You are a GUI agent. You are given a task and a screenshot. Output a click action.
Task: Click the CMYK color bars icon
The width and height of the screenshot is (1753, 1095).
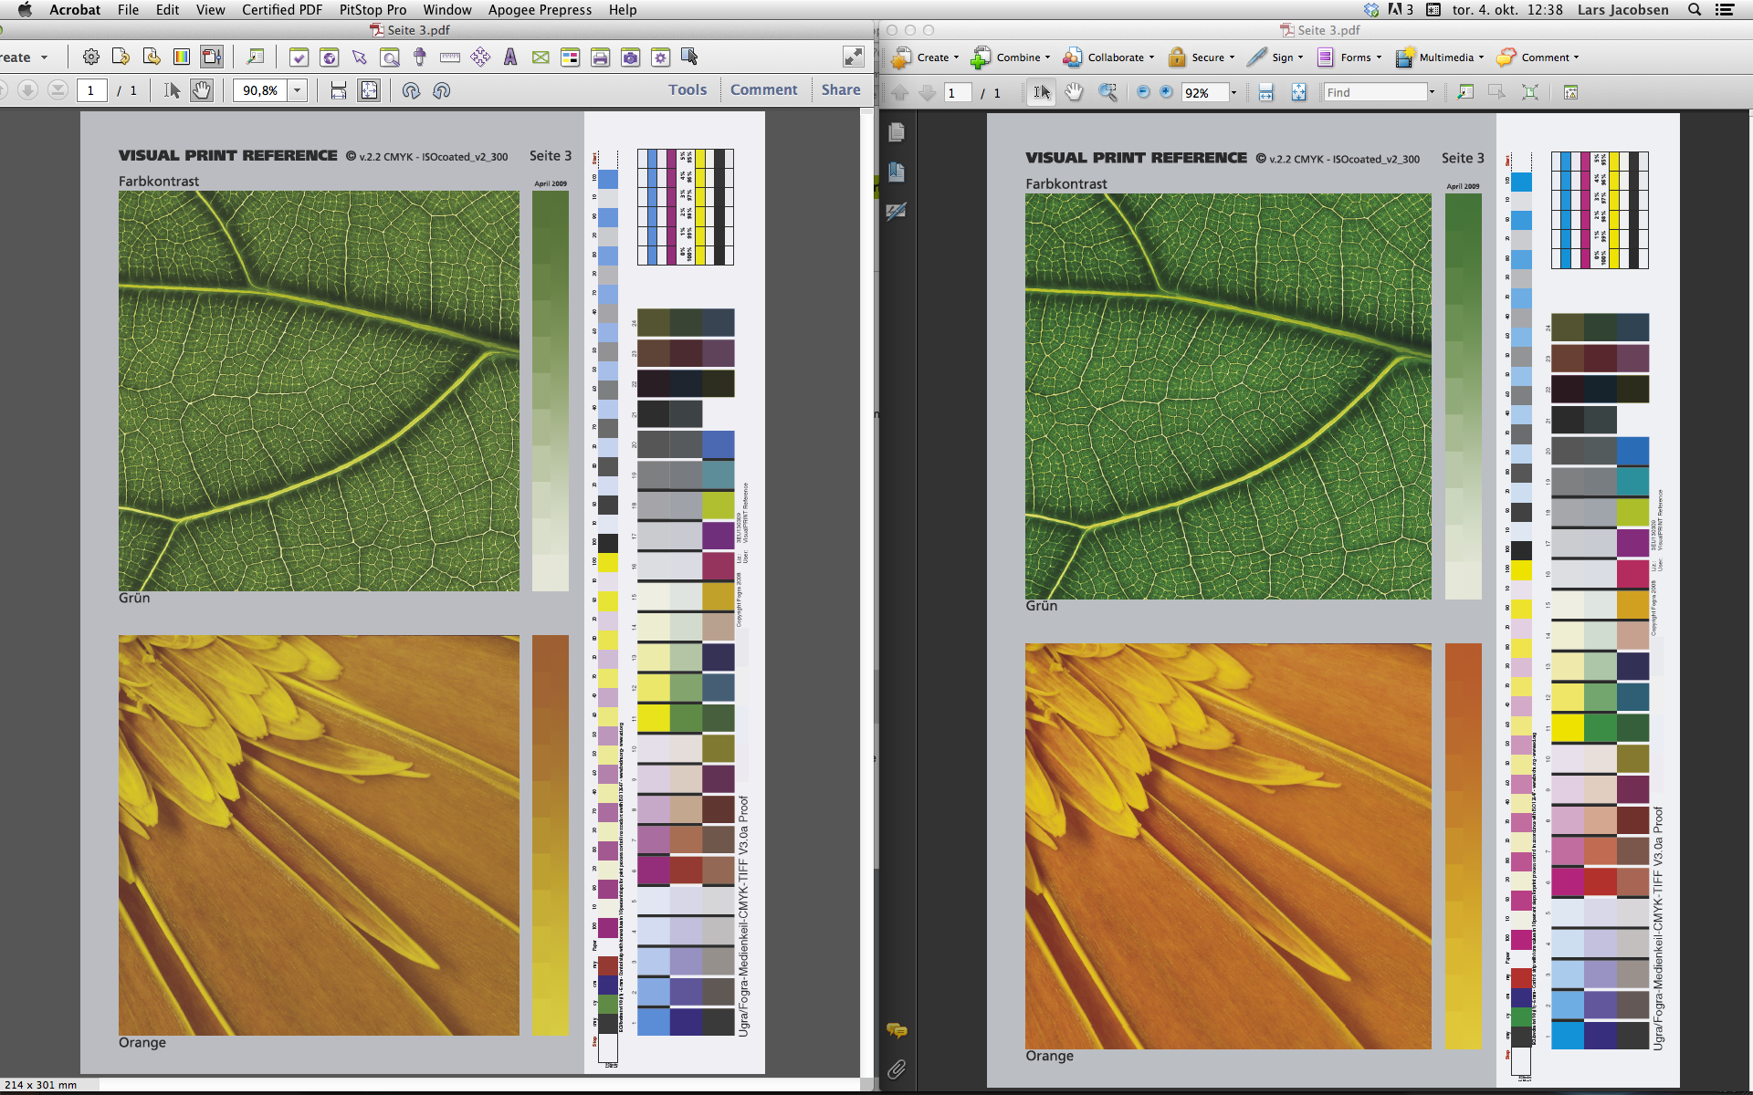tap(571, 57)
